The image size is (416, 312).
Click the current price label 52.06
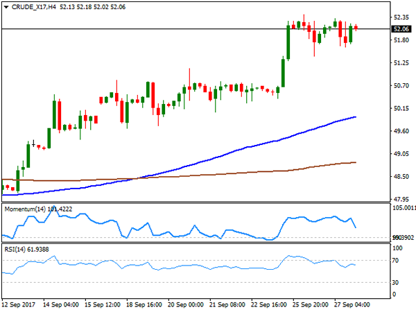pos(401,29)
